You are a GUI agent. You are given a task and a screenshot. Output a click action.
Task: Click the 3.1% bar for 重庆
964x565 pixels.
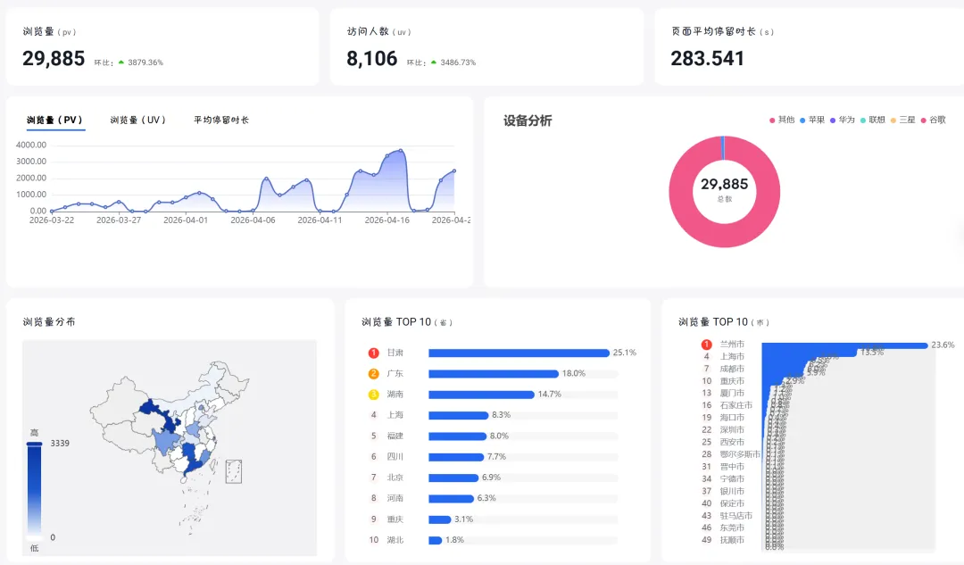[x=439, y=519]
